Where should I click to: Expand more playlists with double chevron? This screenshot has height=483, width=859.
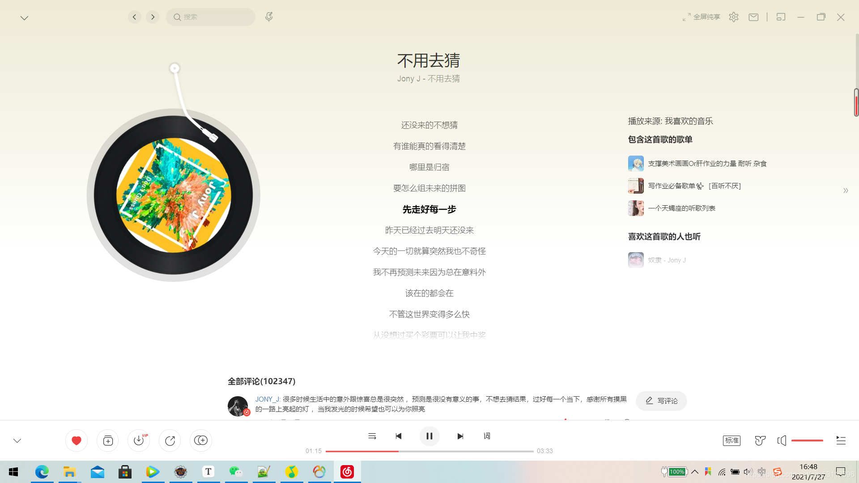point(846,191)
